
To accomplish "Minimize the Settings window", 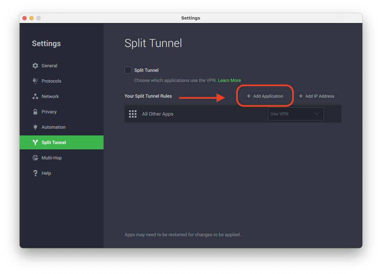I will pos(31,18).
